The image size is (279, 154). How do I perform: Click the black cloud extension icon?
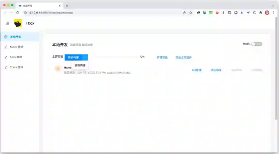(198, 13)
